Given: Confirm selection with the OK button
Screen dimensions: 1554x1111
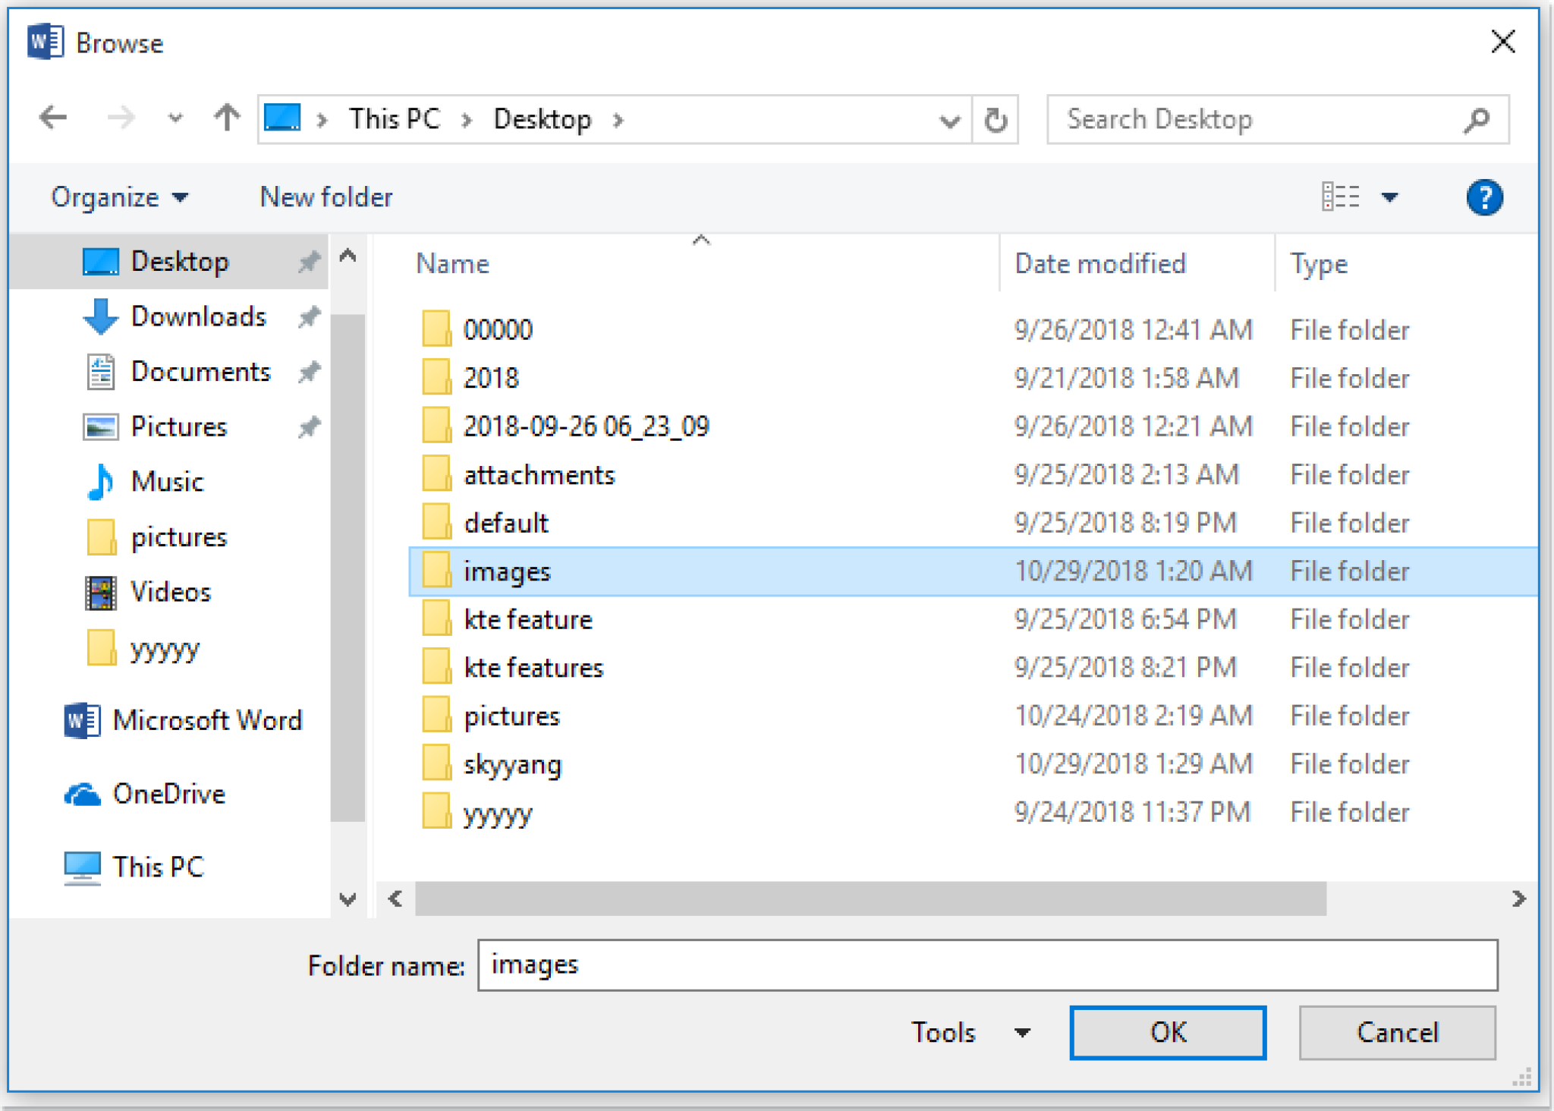Looking at the screenshot, I should tap(1167, 1032).
